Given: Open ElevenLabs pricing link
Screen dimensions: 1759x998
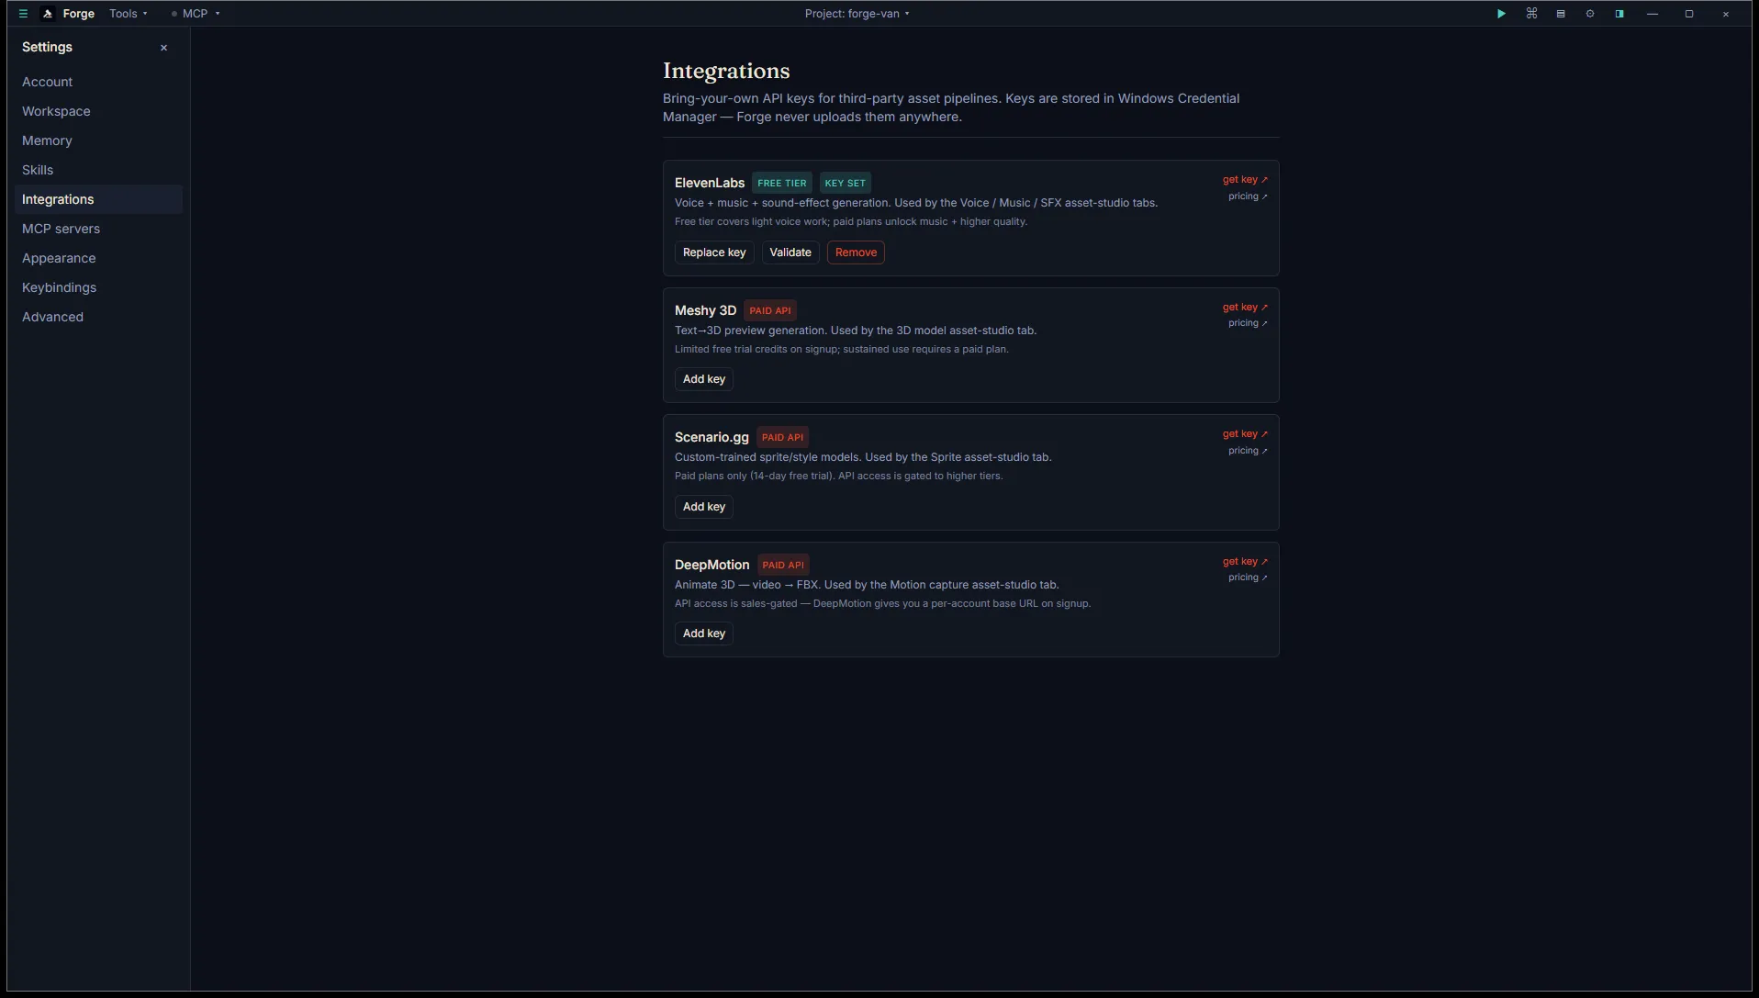Looking at the screenshot, I should coord(1248,196).
